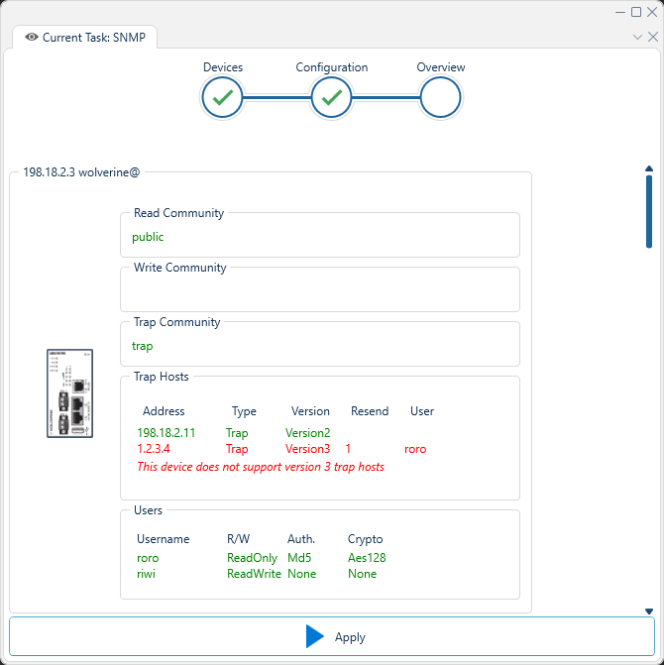
Task: Click the Address column header
Action: 164,411
